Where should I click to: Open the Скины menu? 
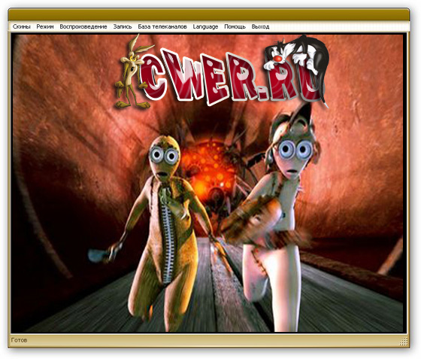[x=22, y=26]
